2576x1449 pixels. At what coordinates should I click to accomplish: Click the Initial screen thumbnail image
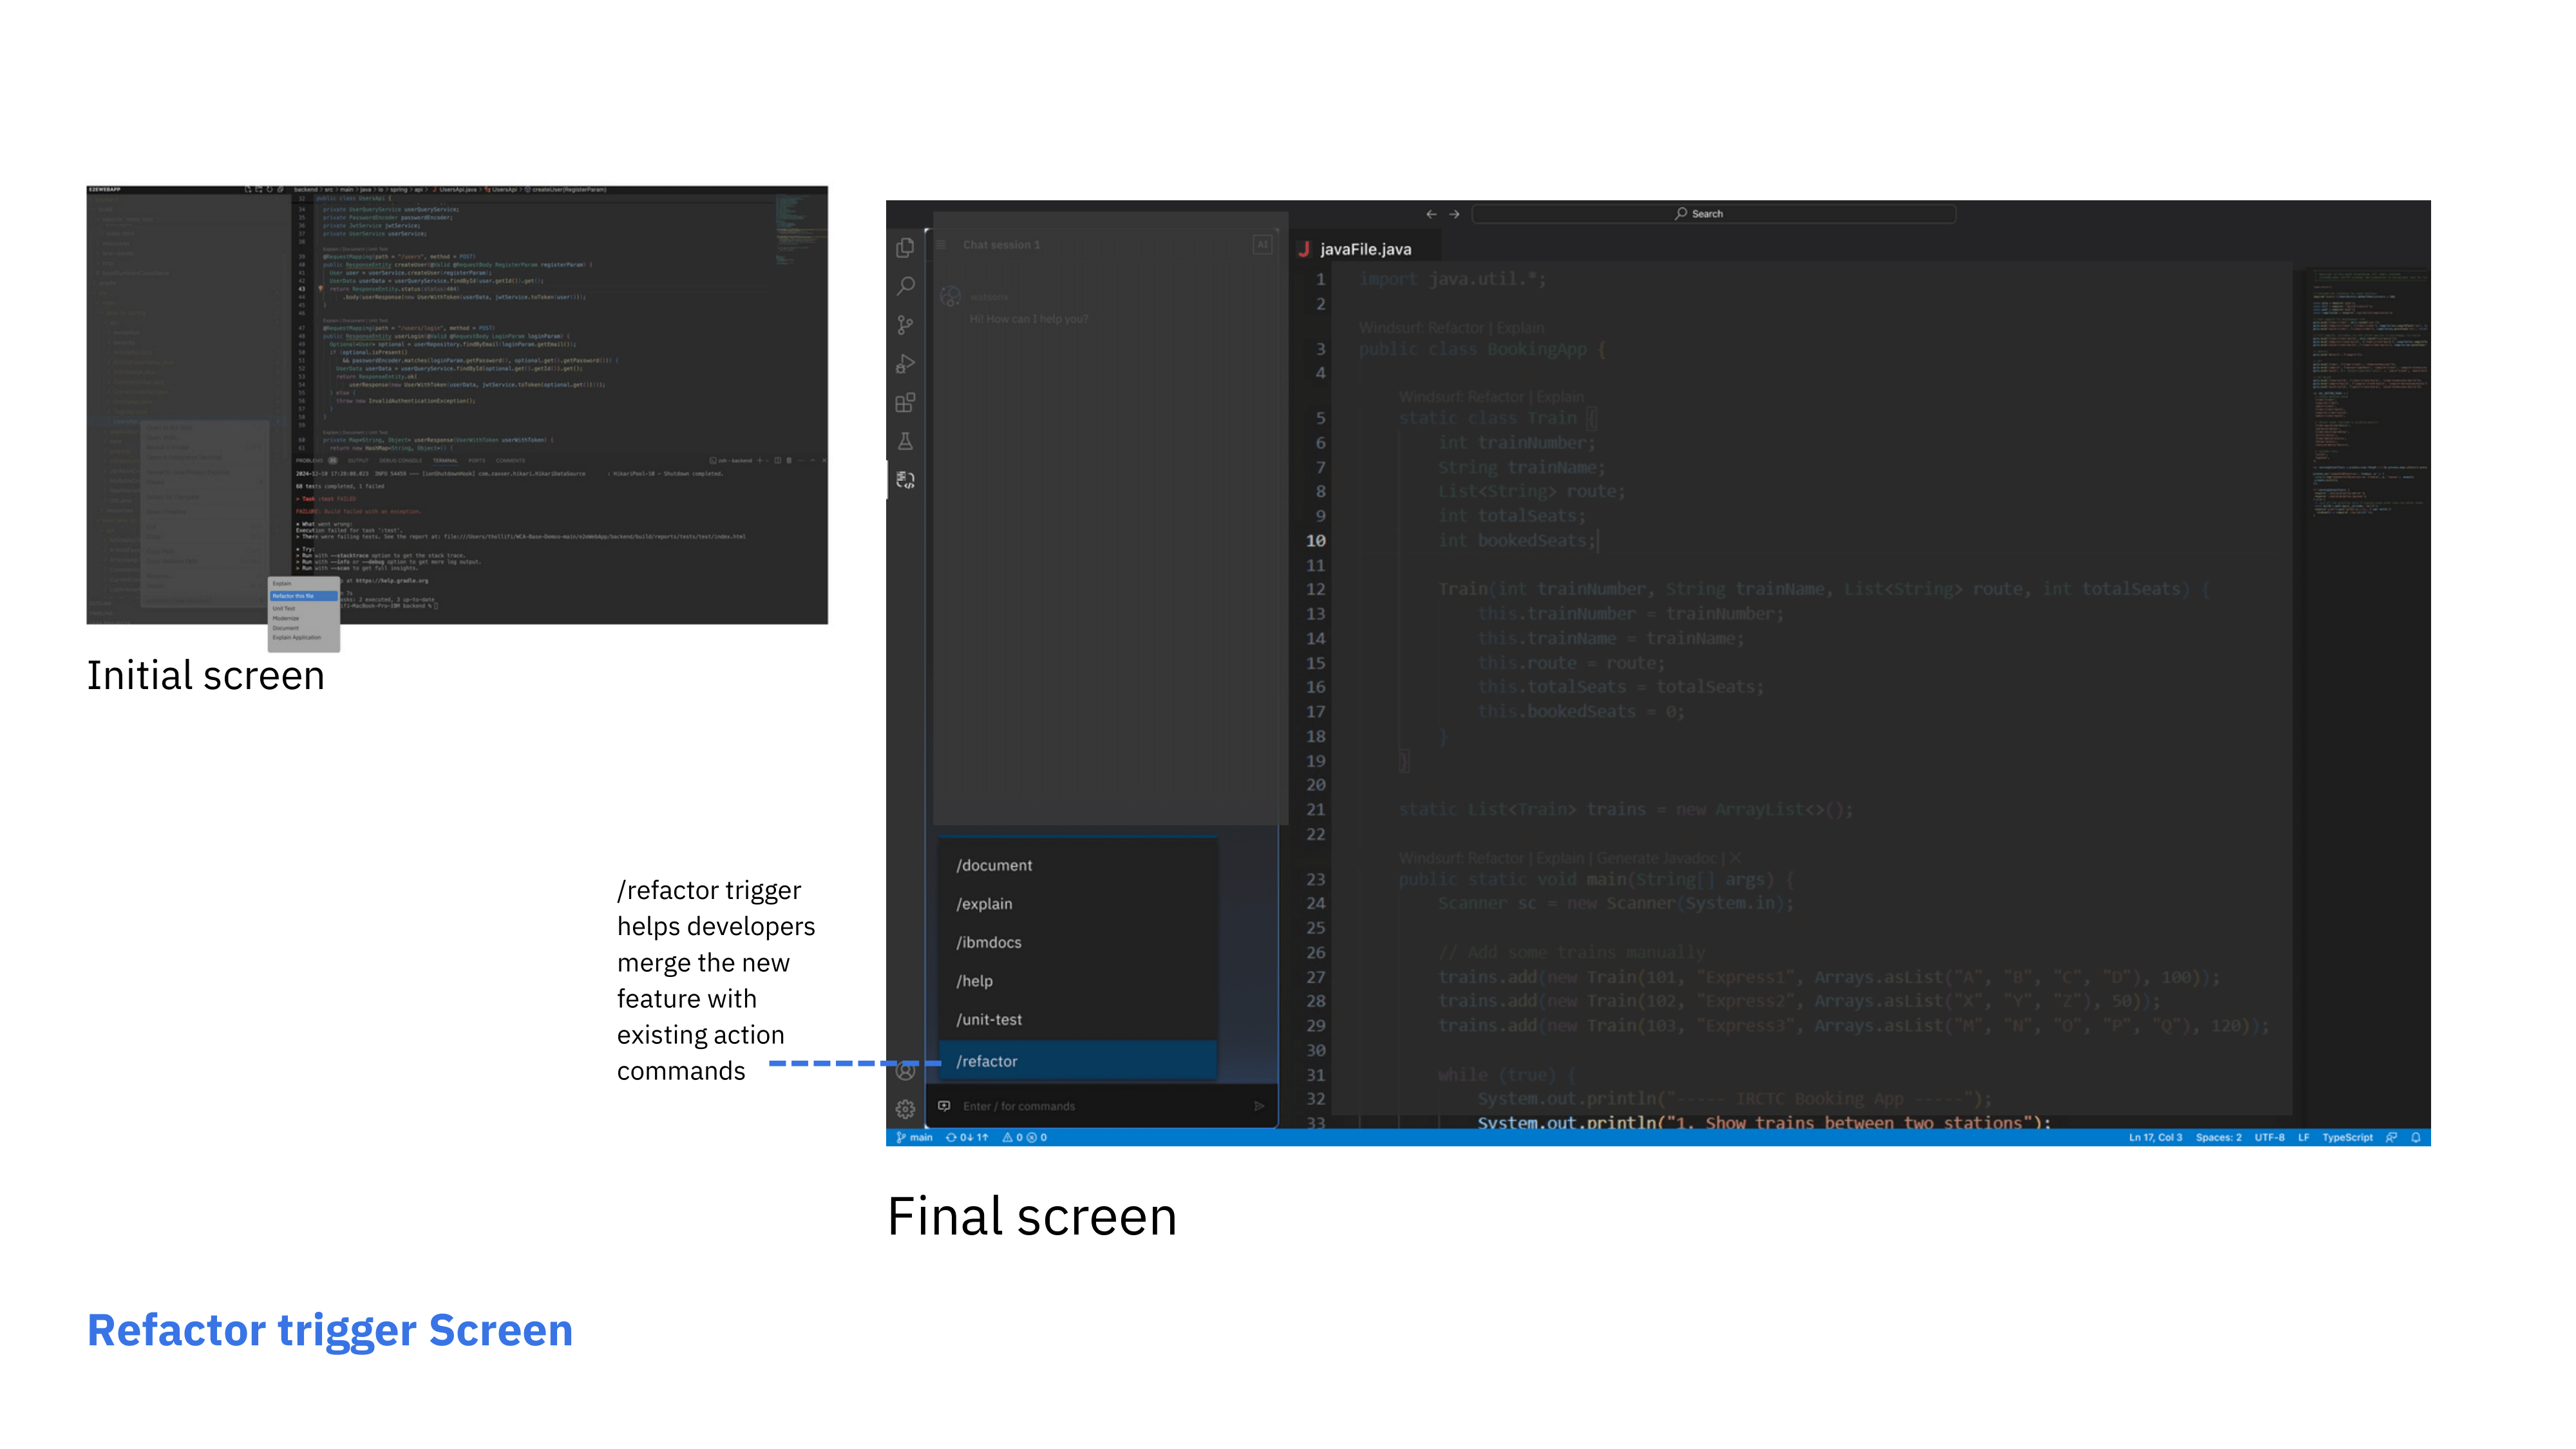(x=457, y=405)
